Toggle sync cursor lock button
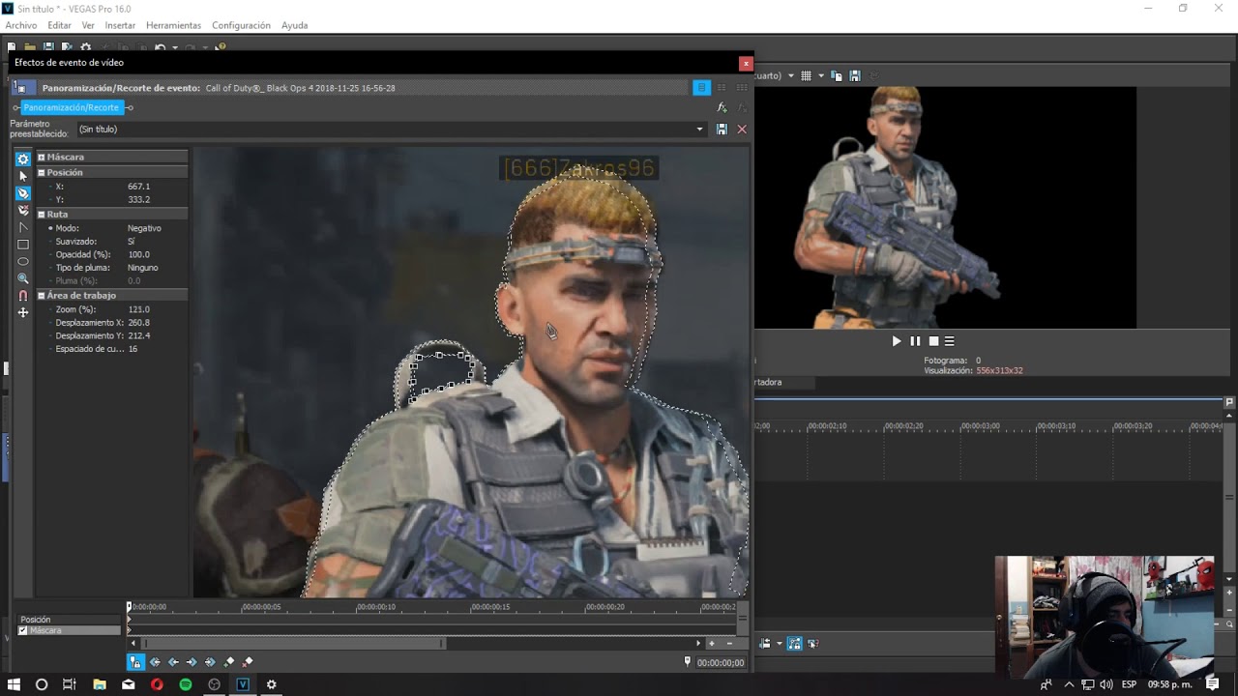This screenshot has height=696, width=1238. [135, 662]
